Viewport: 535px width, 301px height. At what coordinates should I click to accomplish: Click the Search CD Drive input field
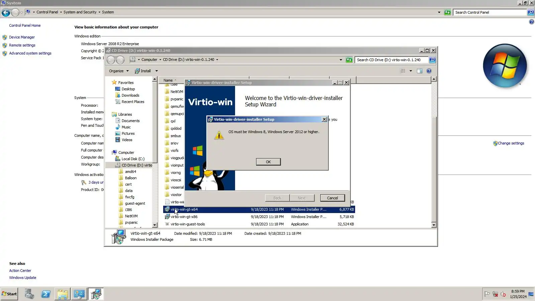click(x=392, y=60)
